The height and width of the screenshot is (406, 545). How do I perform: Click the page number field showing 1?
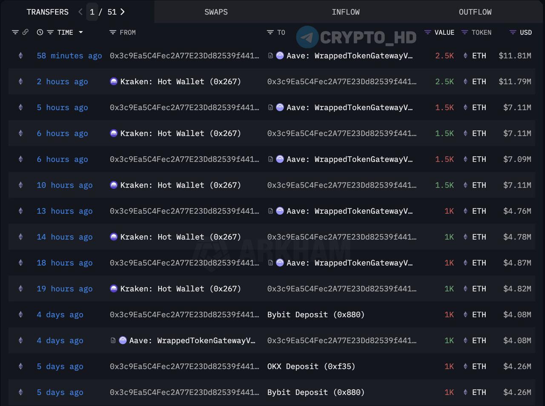tap(92, 12)
